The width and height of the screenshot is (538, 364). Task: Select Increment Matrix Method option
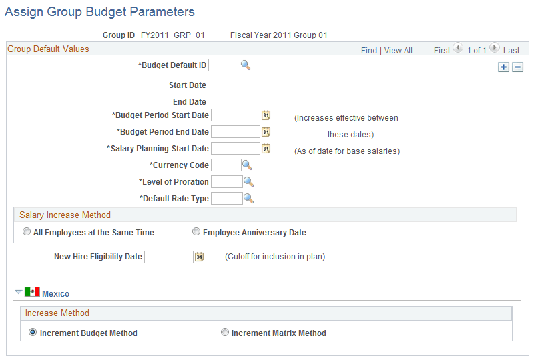[x=225, y=332]
